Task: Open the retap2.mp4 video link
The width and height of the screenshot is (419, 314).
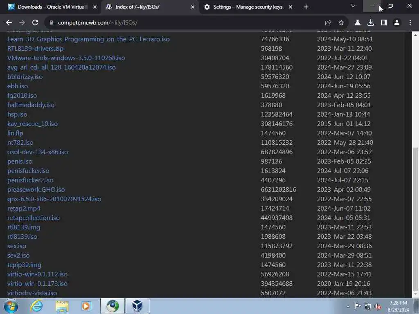Action: pyautogui.click(x=24, y=209)
